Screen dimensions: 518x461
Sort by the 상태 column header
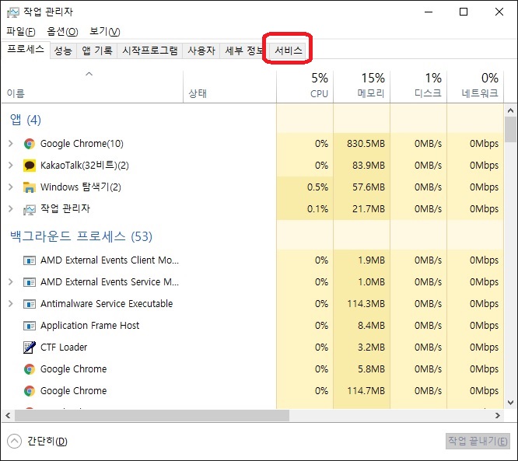pos(229,86)
